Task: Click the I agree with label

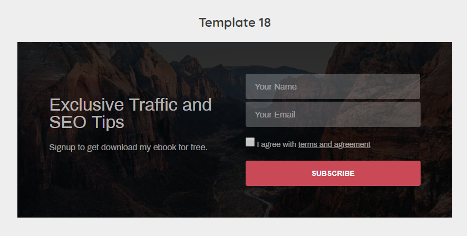Action: click(x=276, y=144)
